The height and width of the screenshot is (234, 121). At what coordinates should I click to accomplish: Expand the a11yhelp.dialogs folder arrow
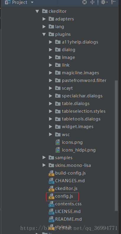50,42
